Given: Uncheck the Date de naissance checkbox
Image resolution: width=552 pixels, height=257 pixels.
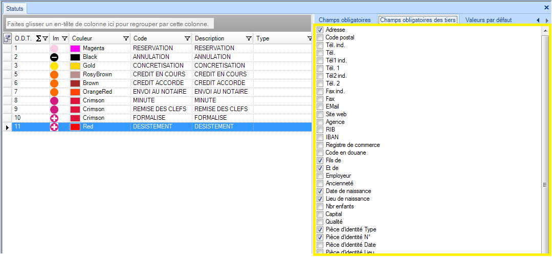Looking at the screenshot, I should coord(320,191).
